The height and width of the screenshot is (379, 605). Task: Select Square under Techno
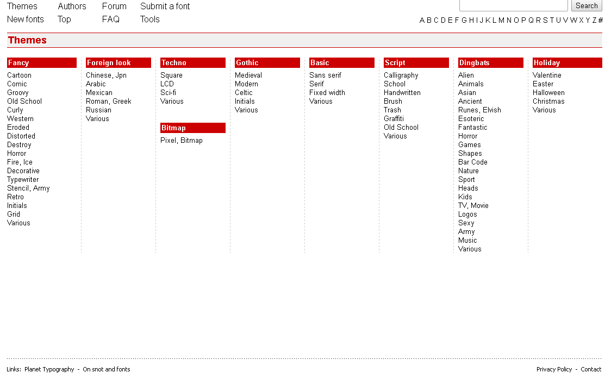(171, 75)
